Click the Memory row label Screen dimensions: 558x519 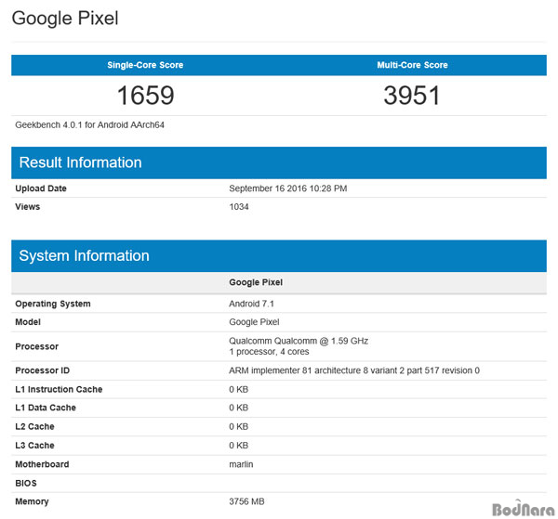[32, 501]
